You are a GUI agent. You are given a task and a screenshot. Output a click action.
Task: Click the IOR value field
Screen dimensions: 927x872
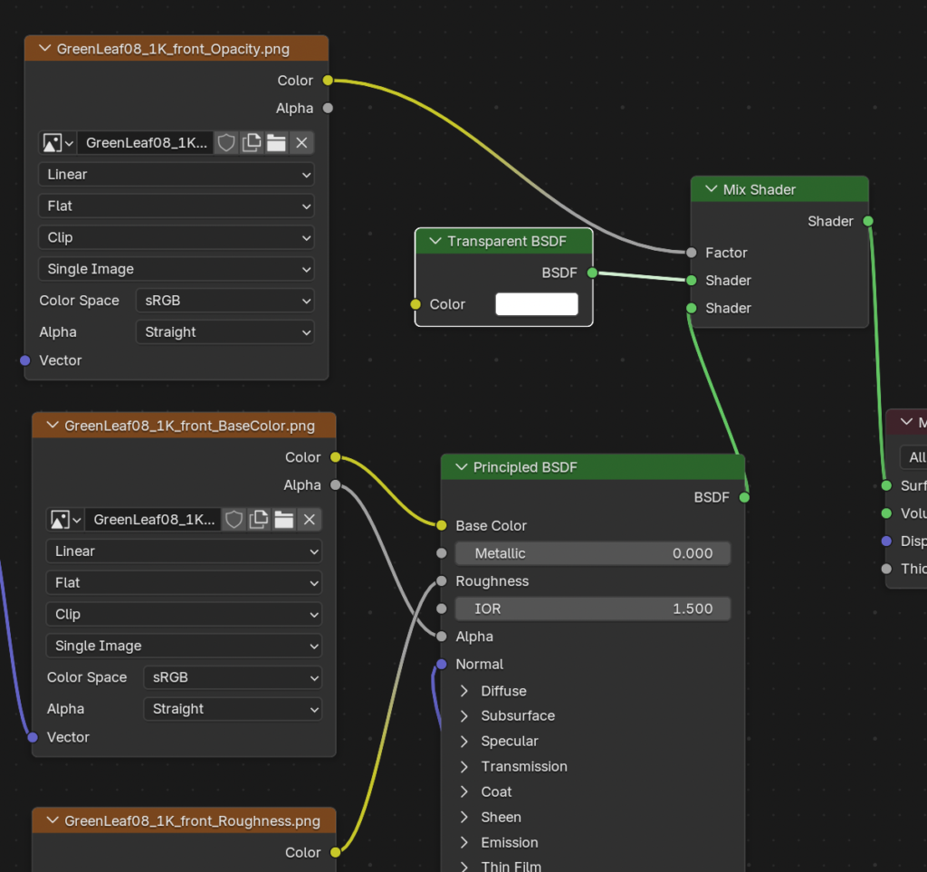coord(592,609)
